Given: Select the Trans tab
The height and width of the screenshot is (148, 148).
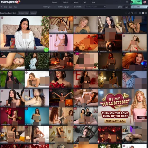Looking at the screenshot, I should (15, 7).
